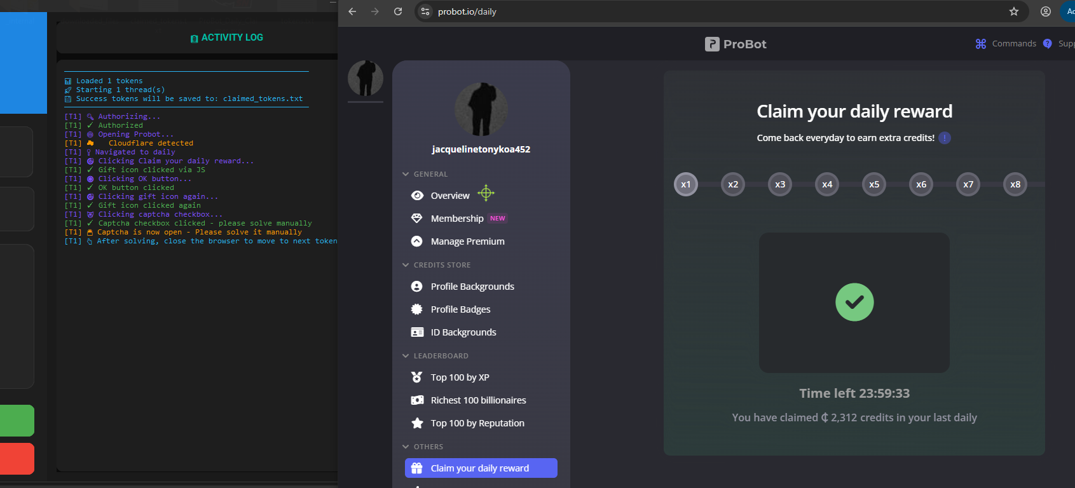
Task: Click the claimed 2,312 credits message
Action: [854, 417]
